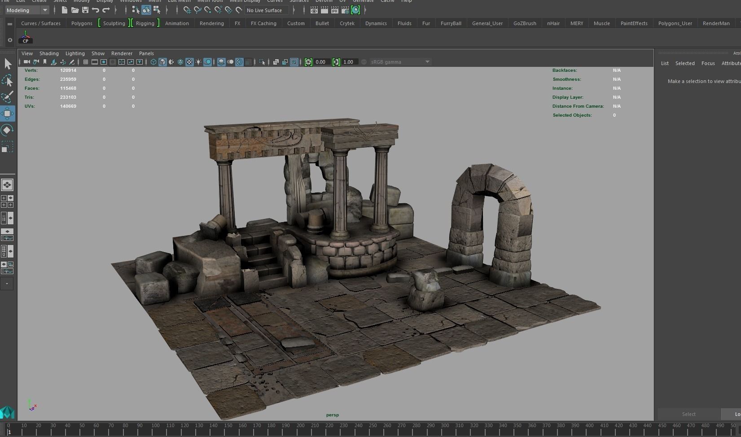This screenshot has width=741, height=437.
Task: Click the gamma value field 1.00
Action: pos(350,62)
